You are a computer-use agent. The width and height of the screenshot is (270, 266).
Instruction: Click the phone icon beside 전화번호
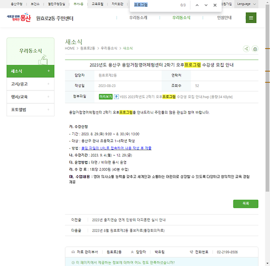[x=191, y=252]
